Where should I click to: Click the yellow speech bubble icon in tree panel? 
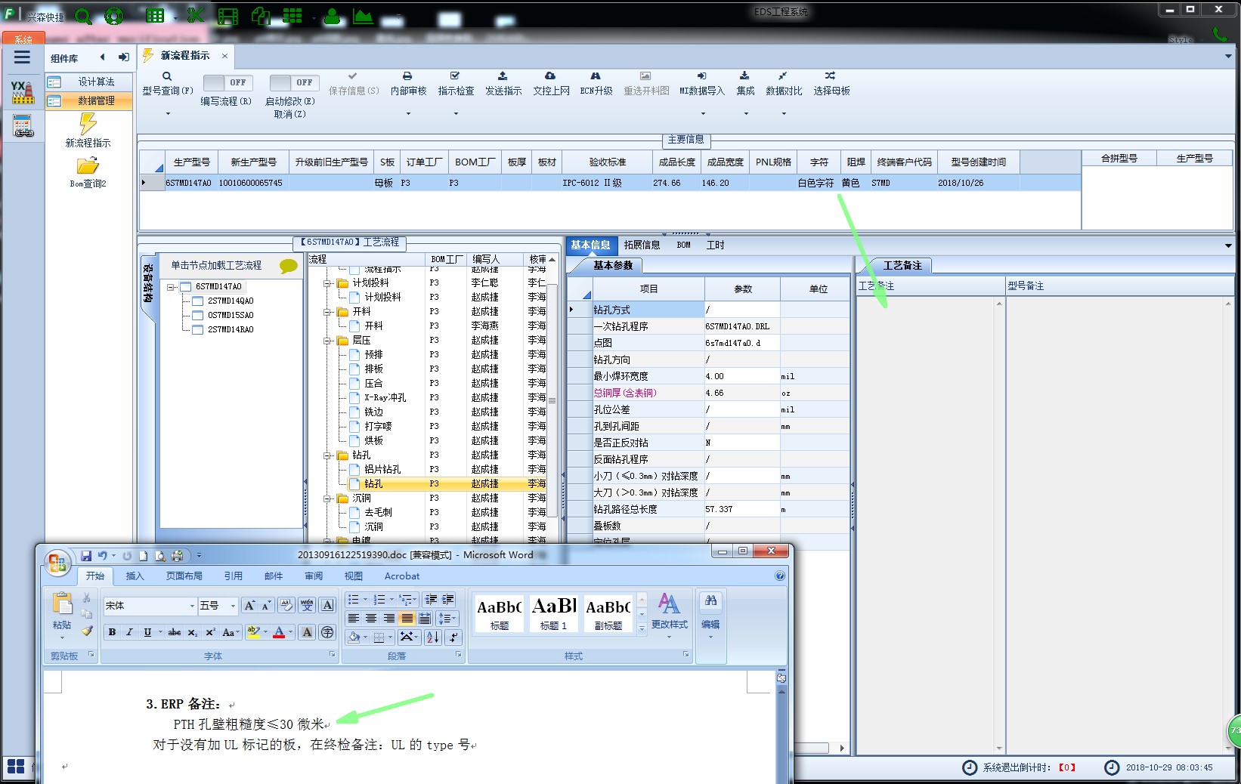pos(288,266)
